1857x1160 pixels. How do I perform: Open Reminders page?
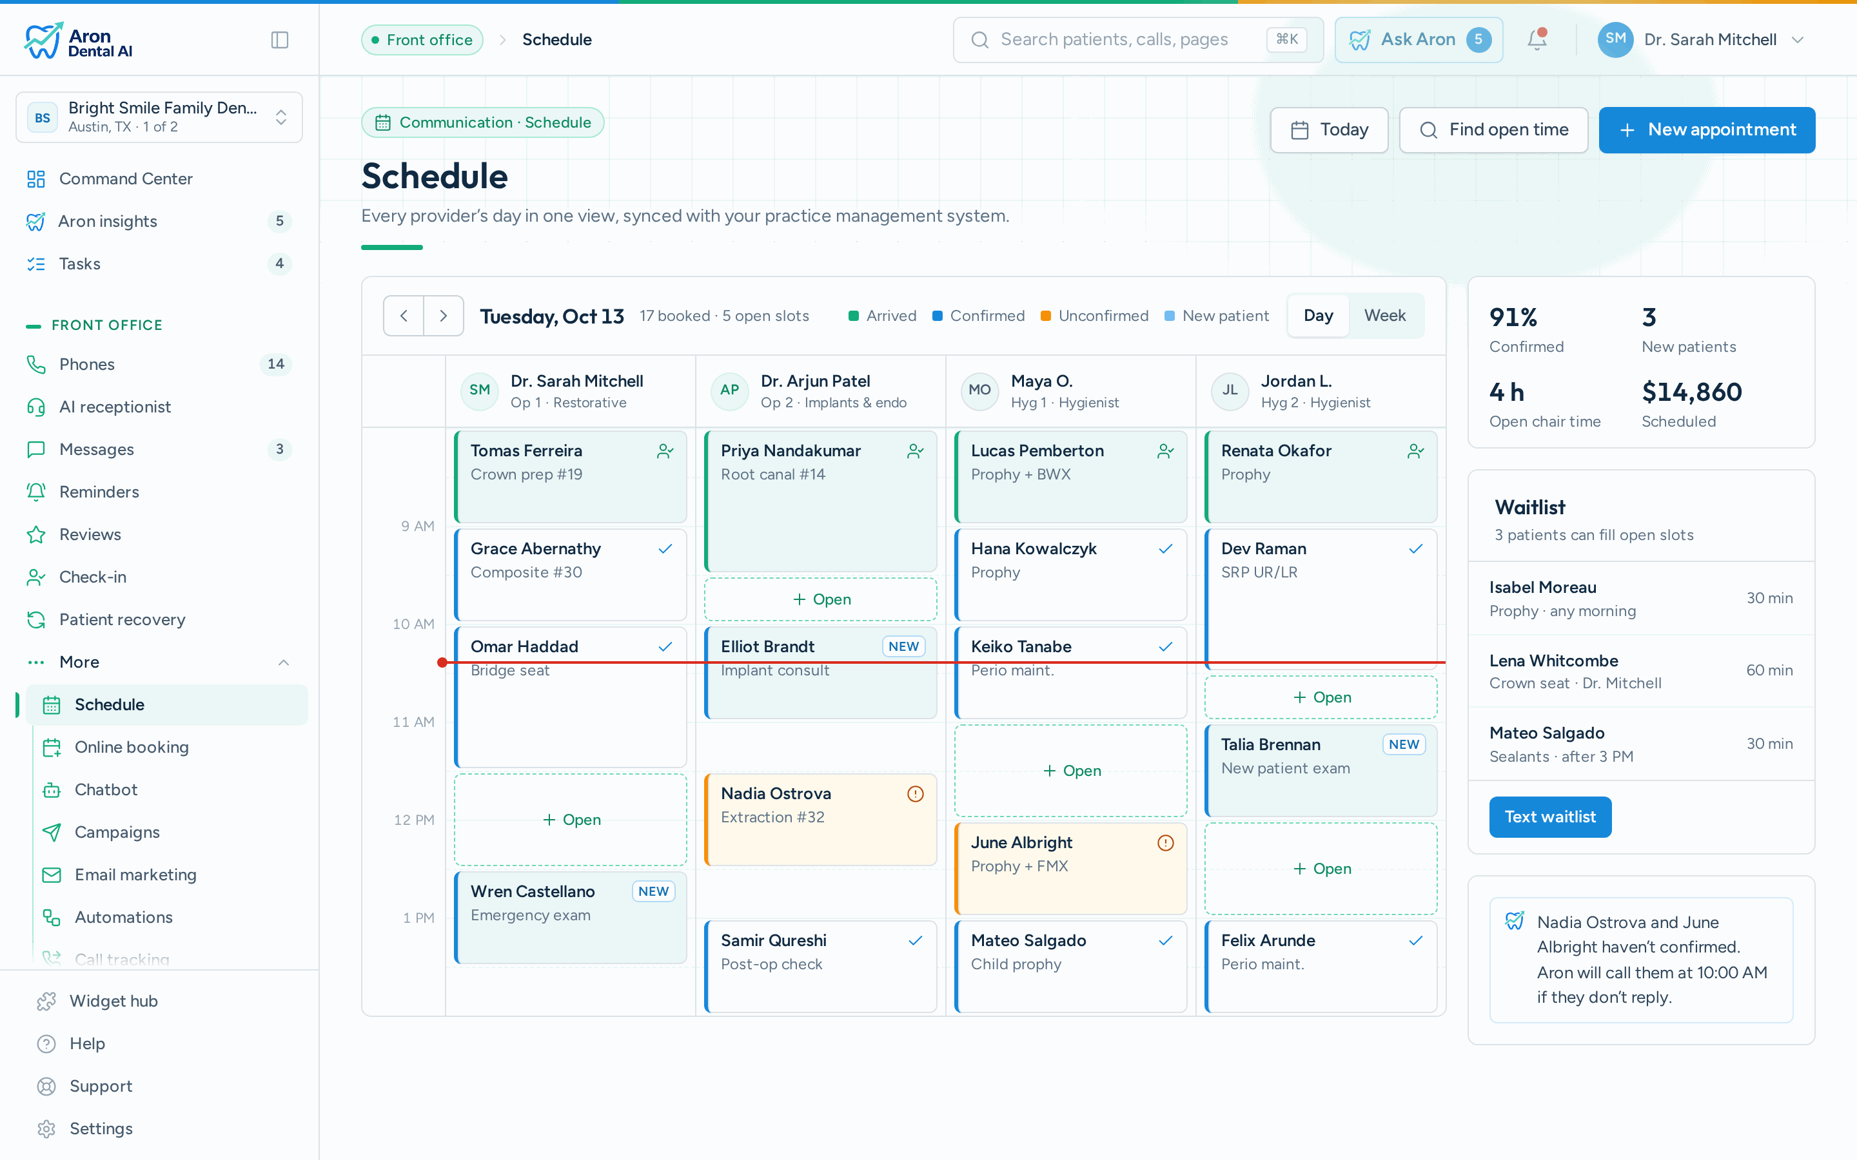(160, 492)
